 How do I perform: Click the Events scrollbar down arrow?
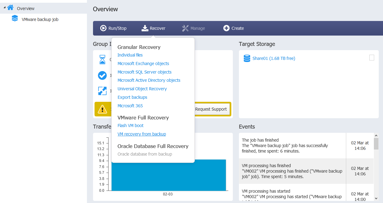coord(376,198)
